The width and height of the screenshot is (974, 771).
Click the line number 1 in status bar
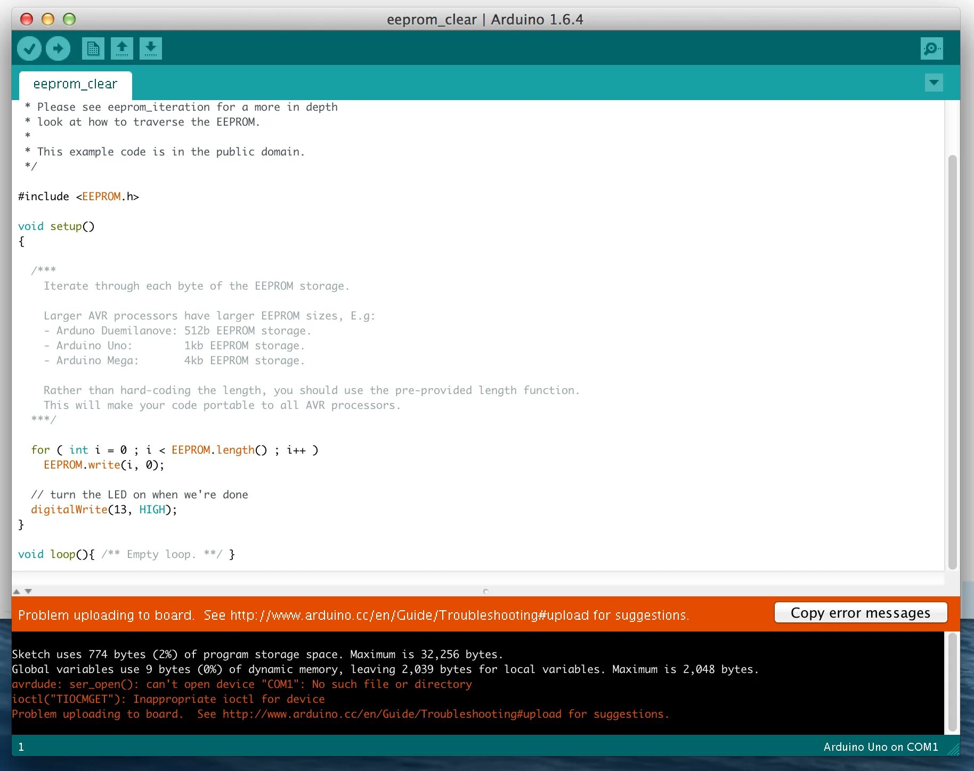(21, 747)
